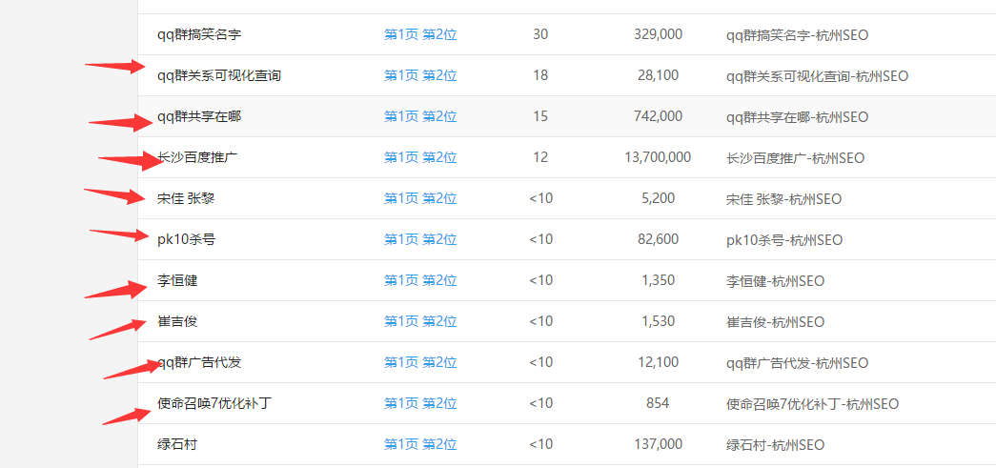Viewport: 996px width, 468px height.
Task: Click the 13,700,000 result count
Action: (x=658, y=158)
